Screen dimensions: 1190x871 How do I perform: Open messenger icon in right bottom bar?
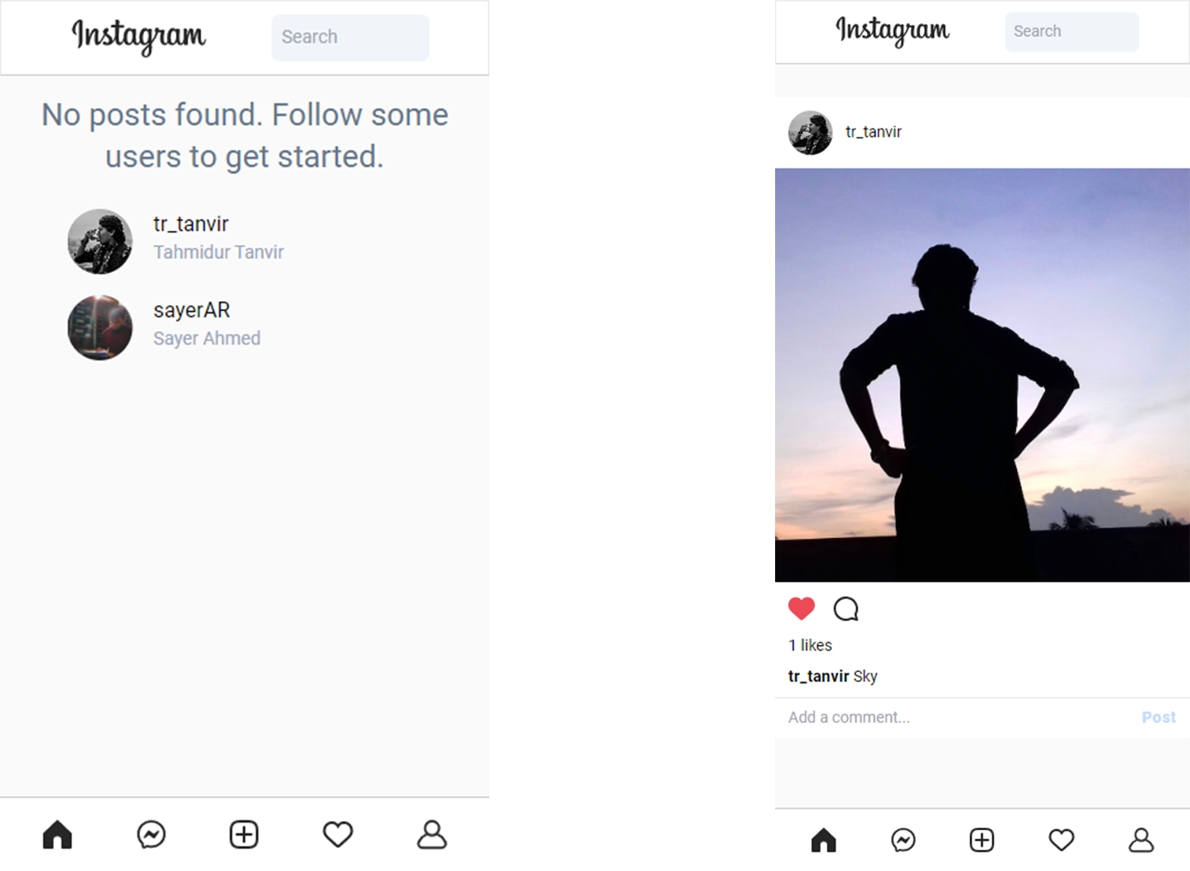(x=903, y=840)
